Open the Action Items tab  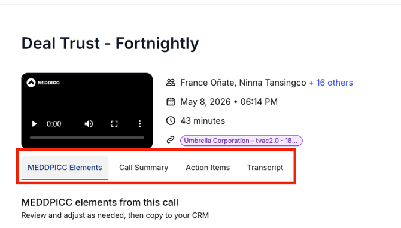click(208, 168)
